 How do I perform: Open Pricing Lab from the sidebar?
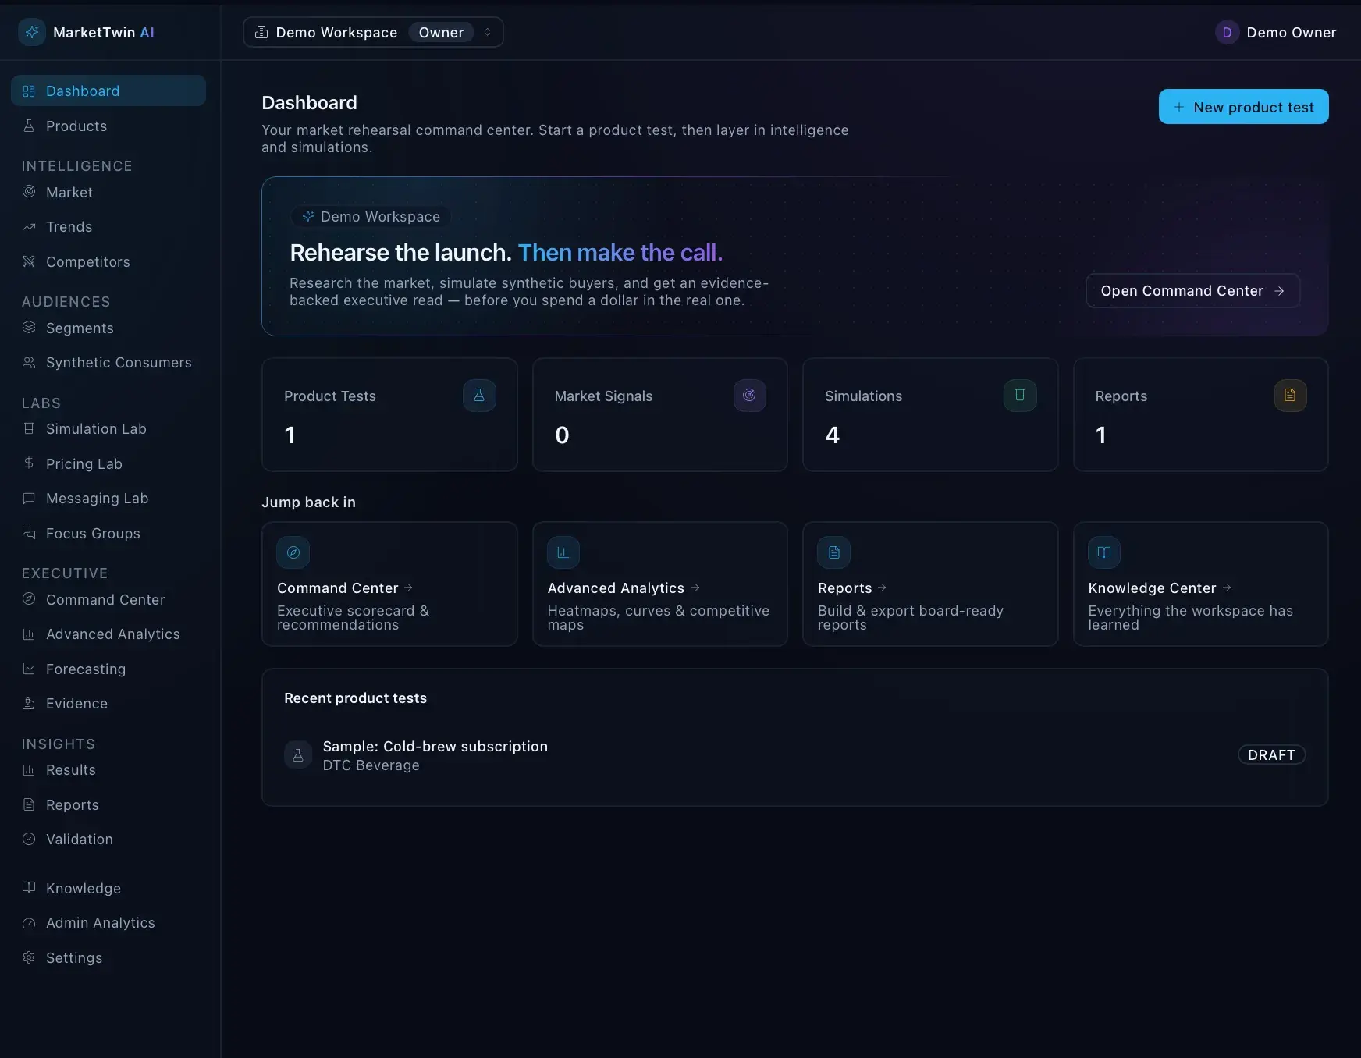click(108, 463)
